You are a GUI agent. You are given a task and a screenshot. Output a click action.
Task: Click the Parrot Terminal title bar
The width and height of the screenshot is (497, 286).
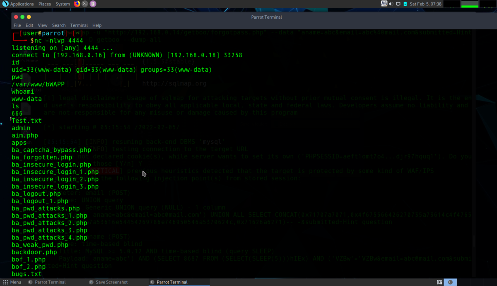tap(266, 17)
